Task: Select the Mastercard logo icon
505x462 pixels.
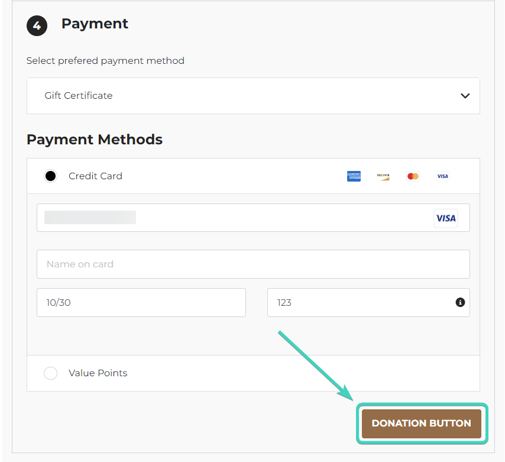Action: 412,176
